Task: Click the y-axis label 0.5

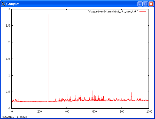Action: 8,92
